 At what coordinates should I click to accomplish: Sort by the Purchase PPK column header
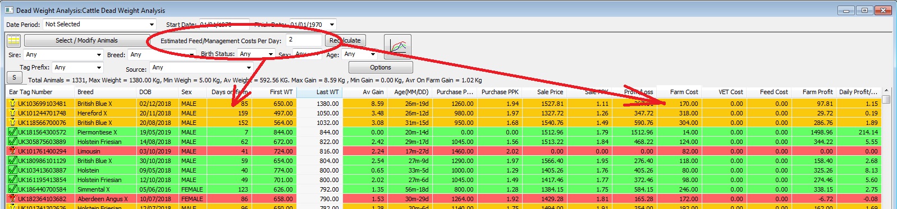(x=499, y=92)
